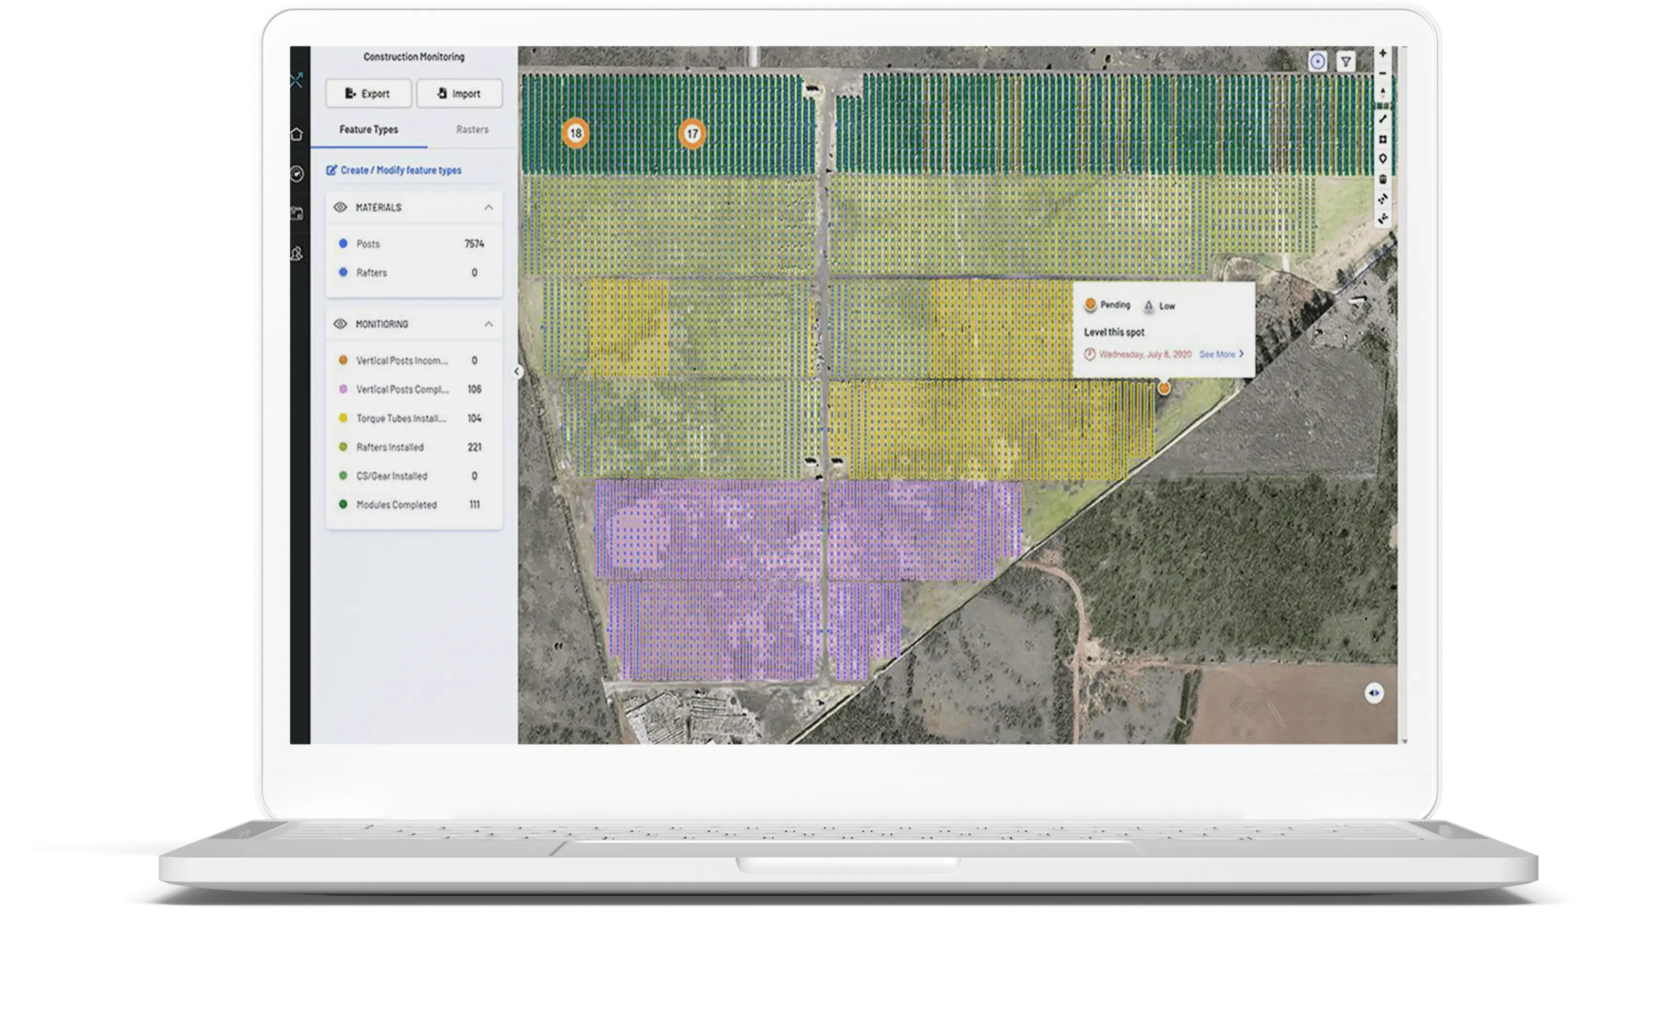Collapse the Monitoring section chevron
Viewport: 1674px width, 1019px height.
click(x=489, y=324)
